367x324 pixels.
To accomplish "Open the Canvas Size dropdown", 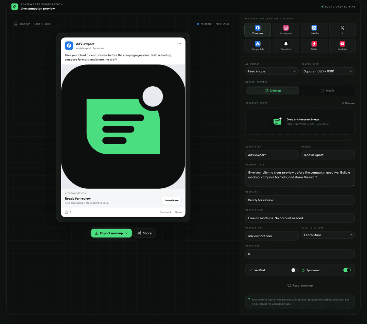I will click(x=328, y=71).
